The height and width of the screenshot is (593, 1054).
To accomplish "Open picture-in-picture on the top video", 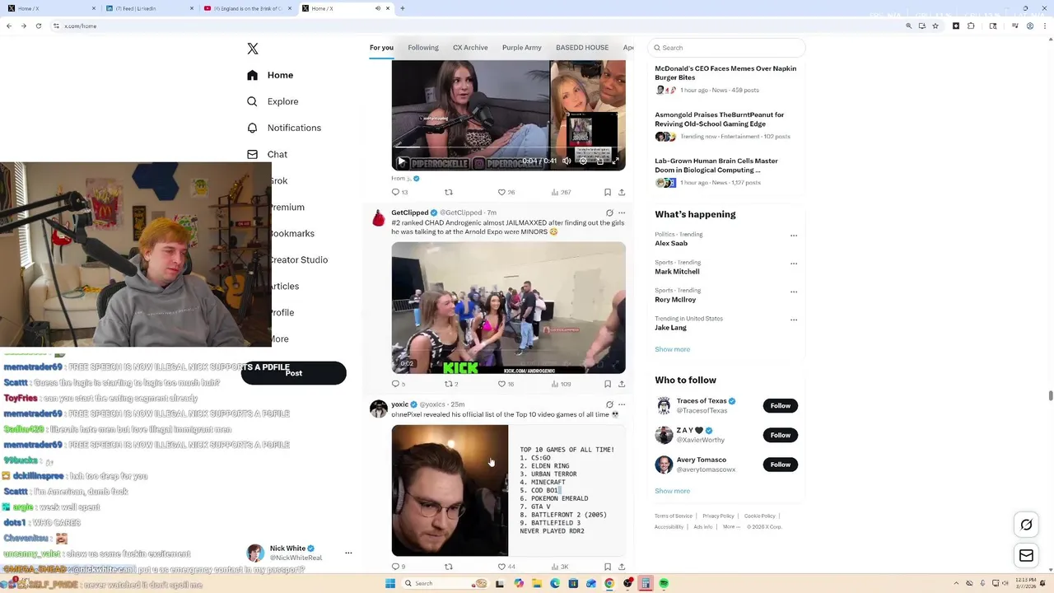I will click(599, 161).
